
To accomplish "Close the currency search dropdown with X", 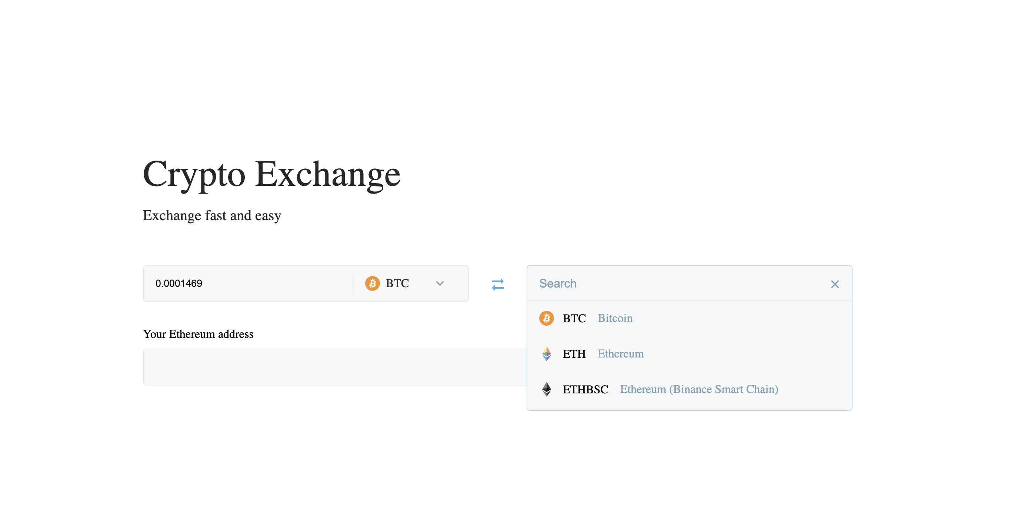I will (834, 284).
